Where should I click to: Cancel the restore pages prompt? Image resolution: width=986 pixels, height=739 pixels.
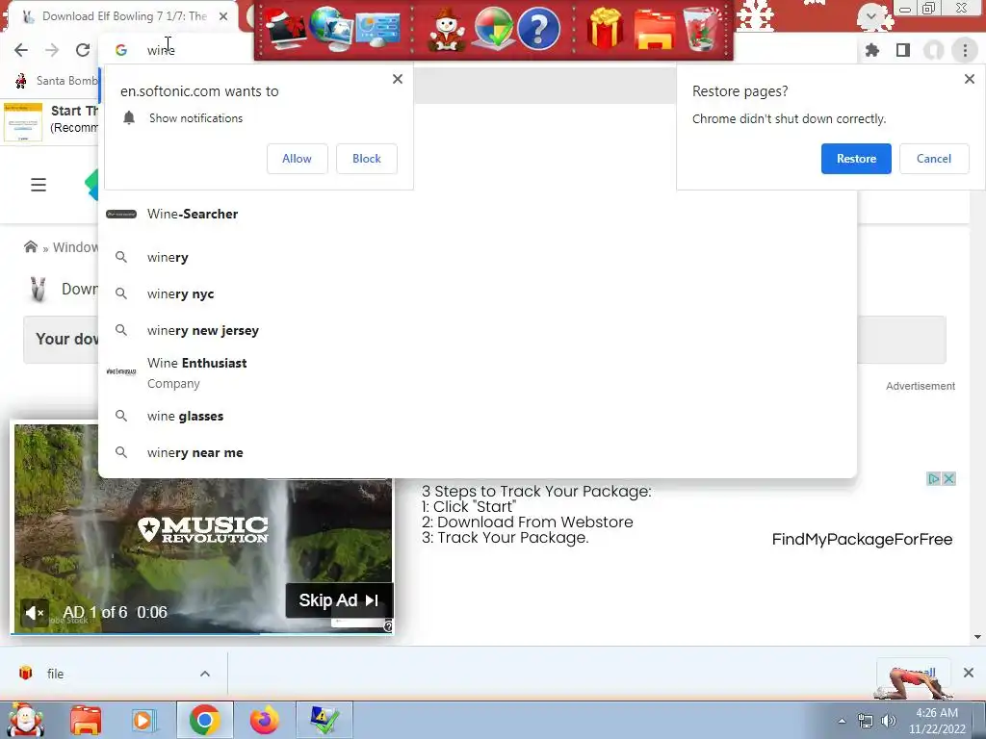click(934, 159)
